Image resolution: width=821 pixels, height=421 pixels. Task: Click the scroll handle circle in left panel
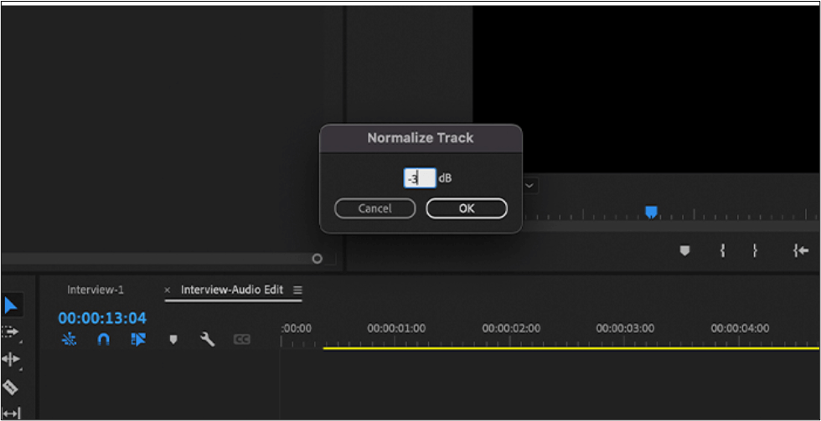tap(317, 259)
